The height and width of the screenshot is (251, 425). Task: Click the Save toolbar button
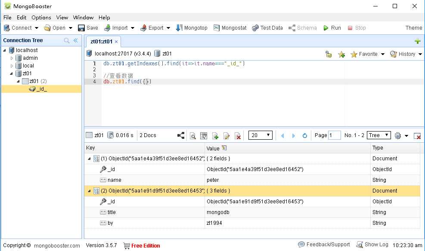88,28
